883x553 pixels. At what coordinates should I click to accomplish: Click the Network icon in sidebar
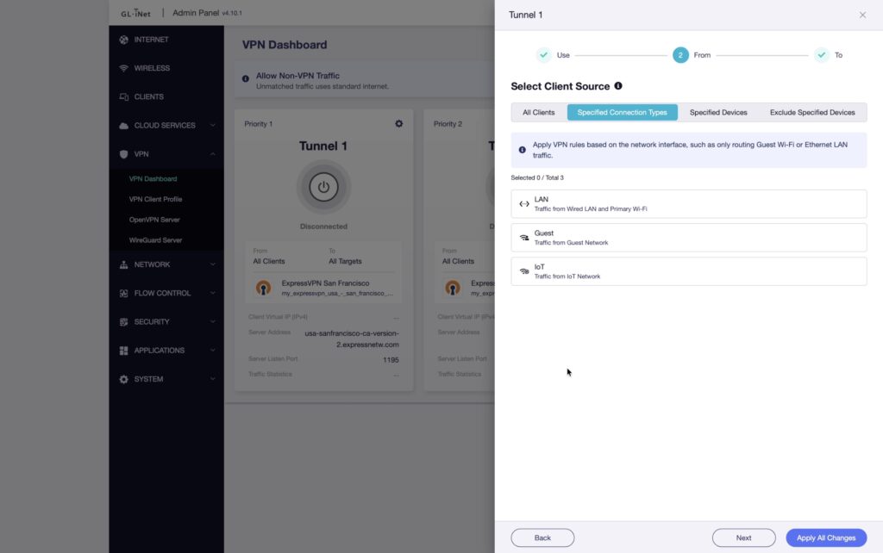pos(124,264)
